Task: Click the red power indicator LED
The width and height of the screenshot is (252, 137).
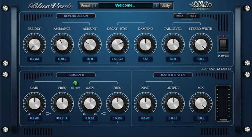Action: tap(223, 36)
